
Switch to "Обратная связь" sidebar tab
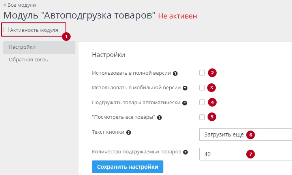tap(28, 60)
